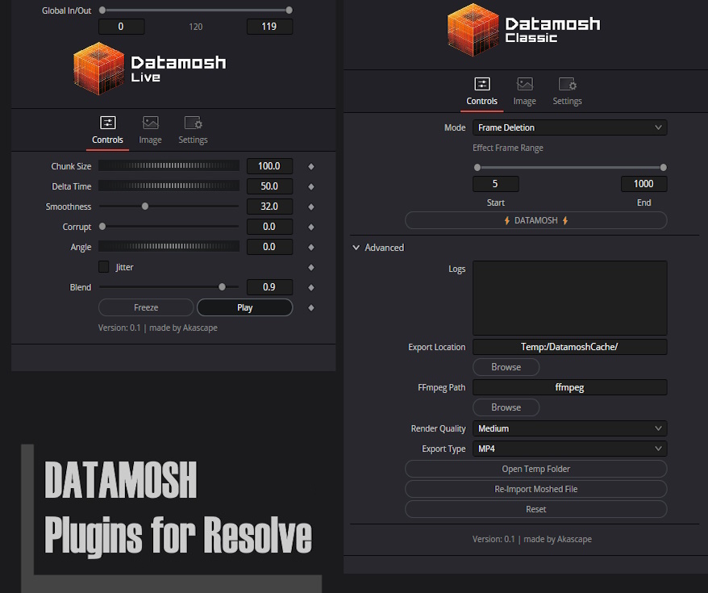Open the Mode dropdown showing Frame Deletion

[x=570, y=127]
